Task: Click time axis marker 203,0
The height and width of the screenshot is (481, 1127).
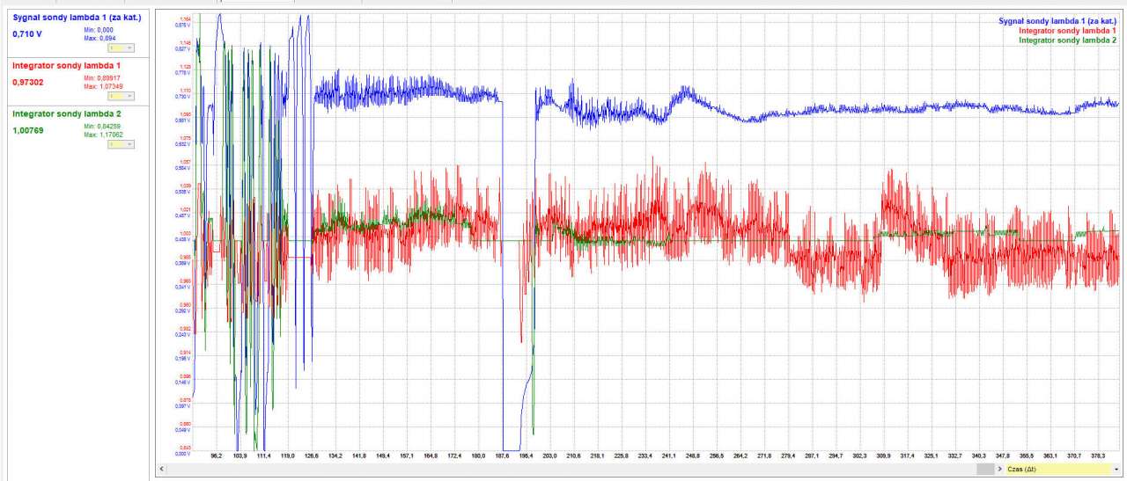Action: point(550,456)
